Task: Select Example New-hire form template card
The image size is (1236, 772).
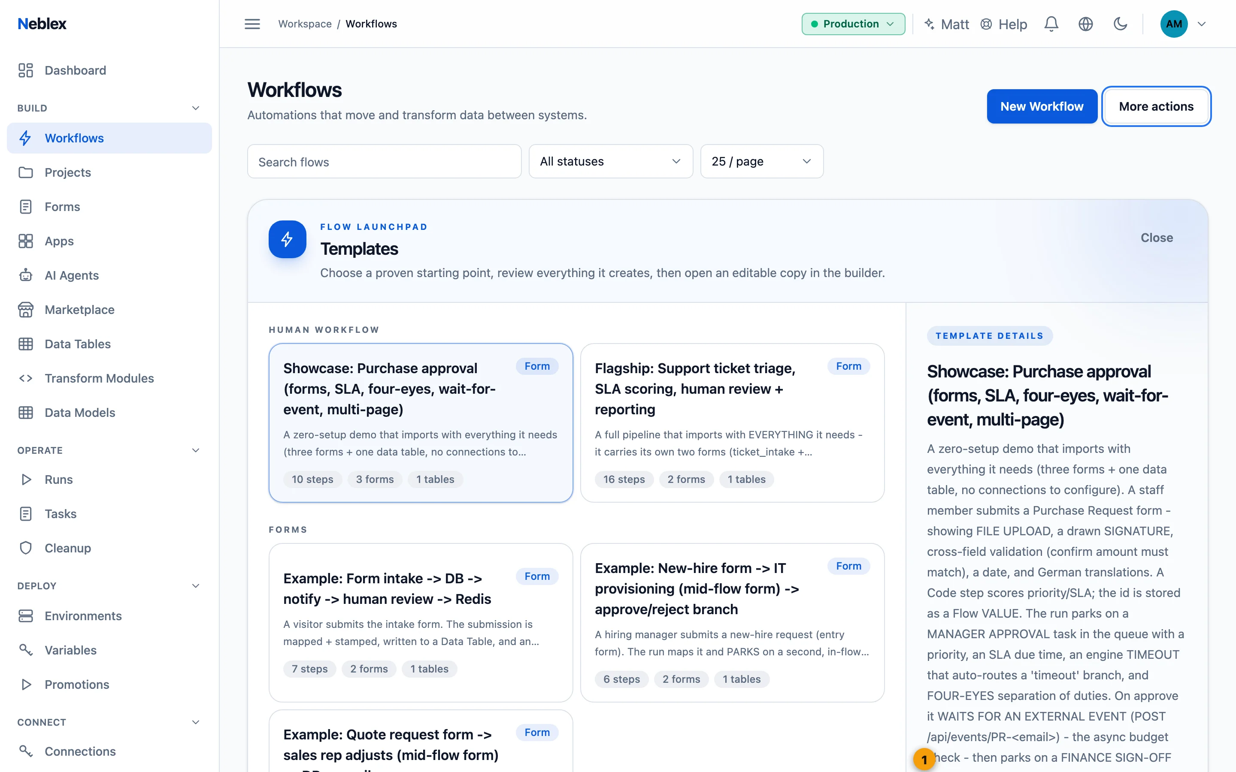Action: [732, 622]
